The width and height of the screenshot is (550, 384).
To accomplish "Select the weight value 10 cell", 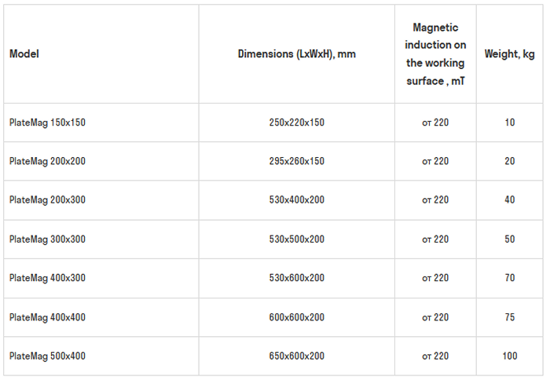I will (x=510, y=123).
